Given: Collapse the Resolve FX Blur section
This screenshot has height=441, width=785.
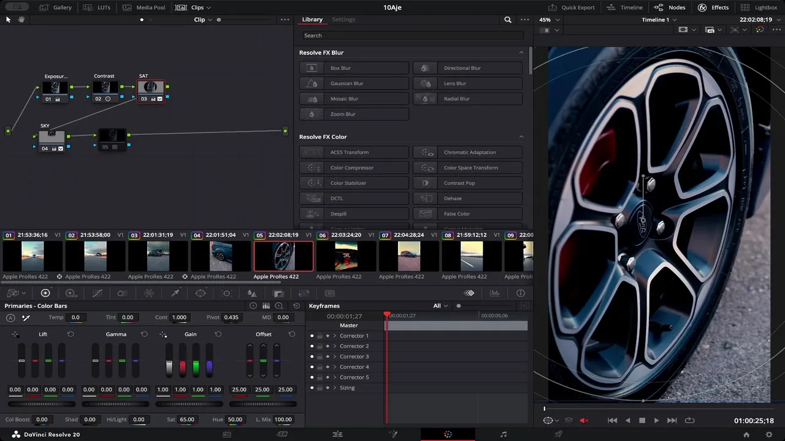Looking at the screenshot, I should 521,53.
